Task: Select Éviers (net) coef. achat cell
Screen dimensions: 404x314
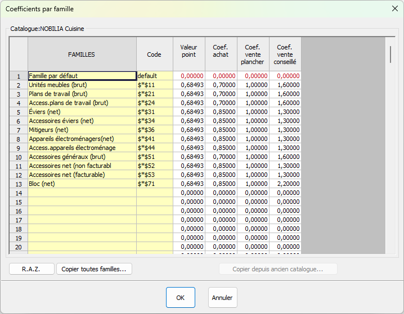Action: (x=221, y=112)
